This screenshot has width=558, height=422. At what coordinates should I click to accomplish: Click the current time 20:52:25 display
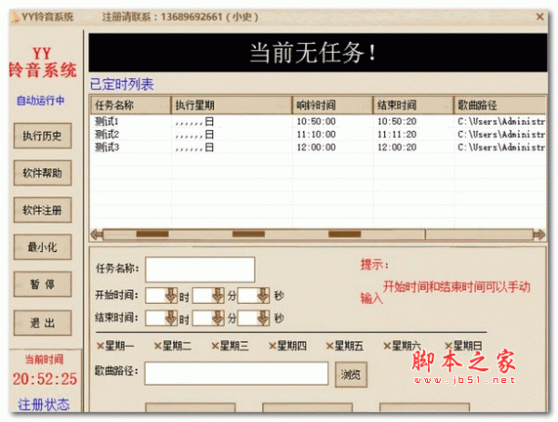click(45, 379)
